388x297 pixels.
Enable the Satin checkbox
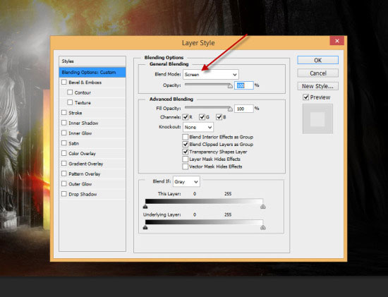click(x=63, y=143)
